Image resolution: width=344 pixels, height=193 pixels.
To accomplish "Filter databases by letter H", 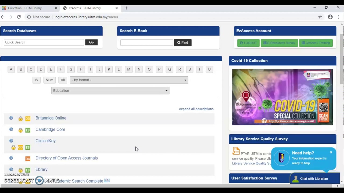I will pos(81,69).
